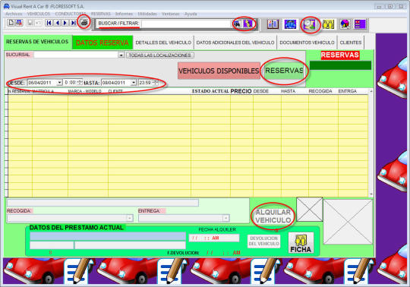Jump to the last record
The height and width of the screenshot is (287, 410).
point(74,23)
